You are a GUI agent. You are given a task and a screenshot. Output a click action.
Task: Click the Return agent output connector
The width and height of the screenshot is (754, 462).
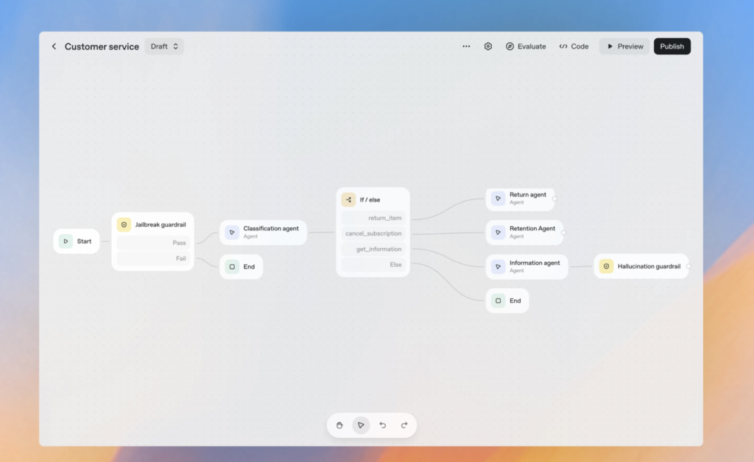[x=554, y=199]
